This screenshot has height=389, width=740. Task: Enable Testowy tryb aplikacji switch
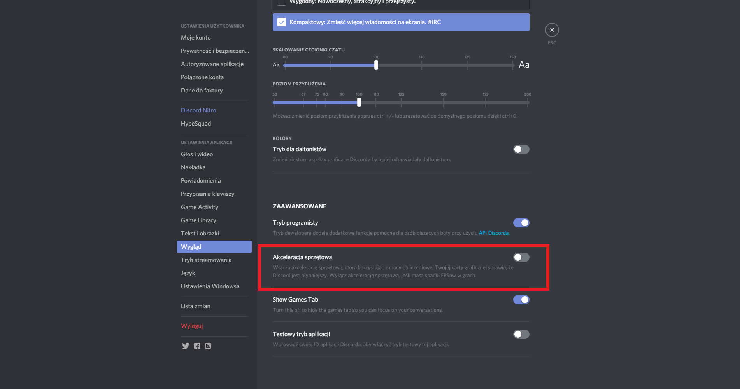(521, 334)
